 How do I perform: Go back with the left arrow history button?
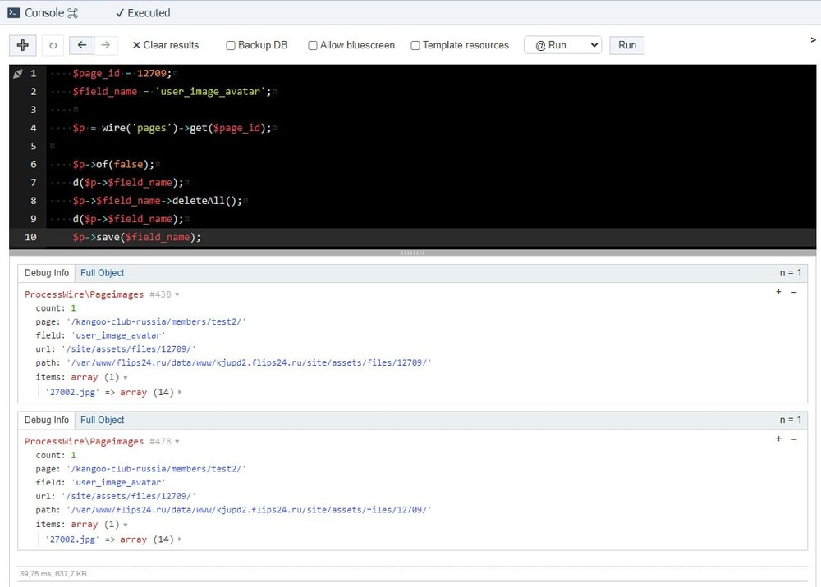pos(82,45)
